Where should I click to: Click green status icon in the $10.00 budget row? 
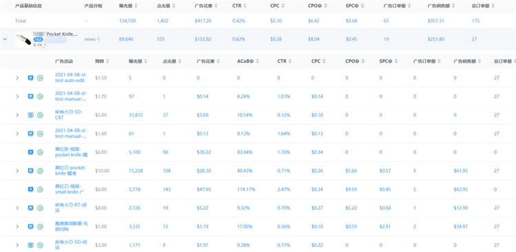point(40,171)
